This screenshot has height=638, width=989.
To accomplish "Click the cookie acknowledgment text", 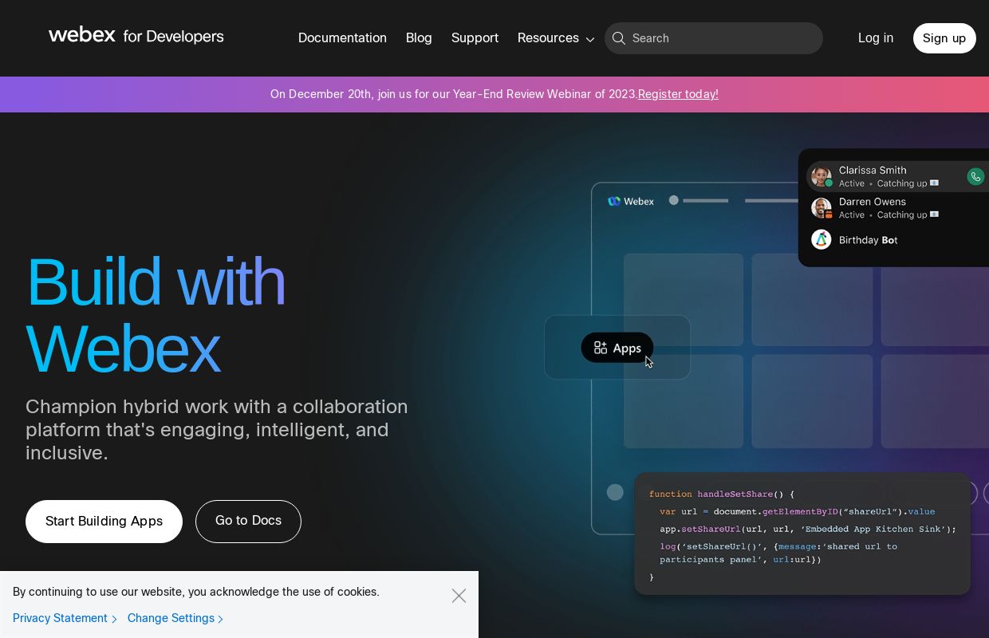I will (196, 592).
